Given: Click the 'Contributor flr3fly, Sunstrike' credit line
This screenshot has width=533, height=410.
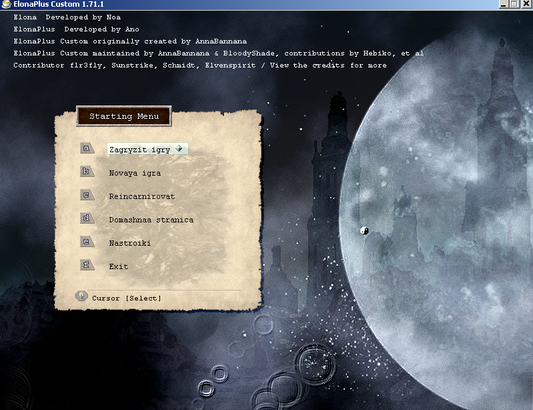Looking at the screenshot, I should (200, 65).
